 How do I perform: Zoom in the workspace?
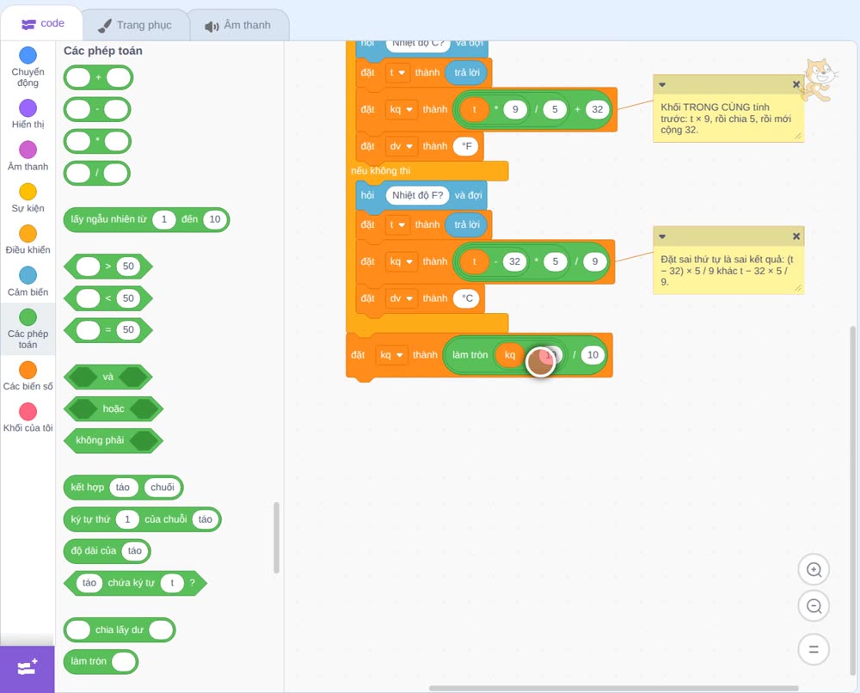(814, 570)
